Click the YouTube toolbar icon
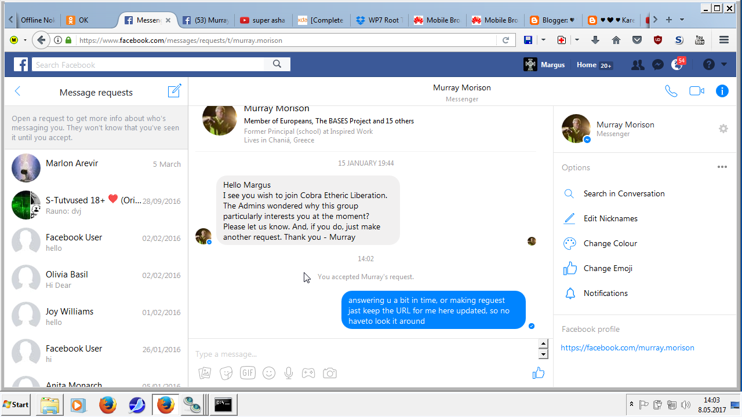742x417 pixels. pyautogui.click(x=699, y=40)
